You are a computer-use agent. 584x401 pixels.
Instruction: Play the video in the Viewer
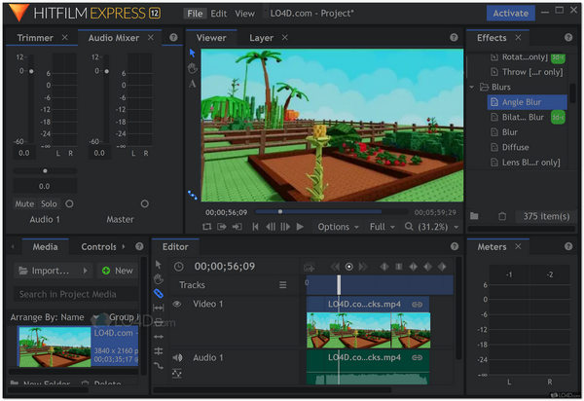click(x=300, y=227)
